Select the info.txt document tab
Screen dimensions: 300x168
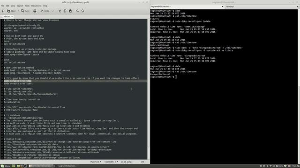[x=7, y=17]
